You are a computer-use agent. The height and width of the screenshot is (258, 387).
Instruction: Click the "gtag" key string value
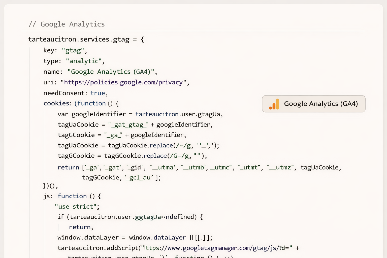73,50
